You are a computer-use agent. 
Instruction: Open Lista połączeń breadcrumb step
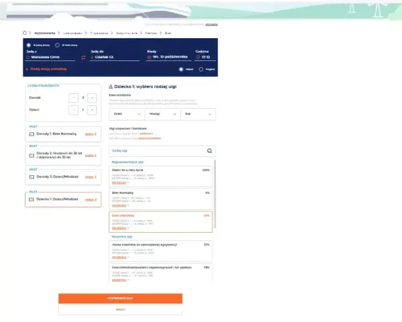coord(72,33)
